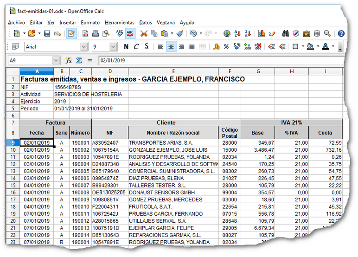
Task: Expand the Name Box cell reference dropdown
Action: 56,60
